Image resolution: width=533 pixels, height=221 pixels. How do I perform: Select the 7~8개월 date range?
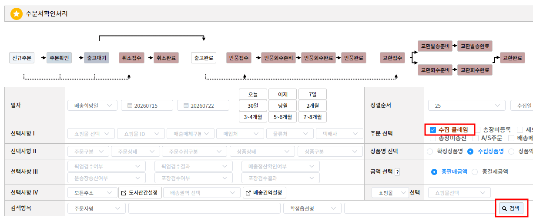click(x=312, y=117)
